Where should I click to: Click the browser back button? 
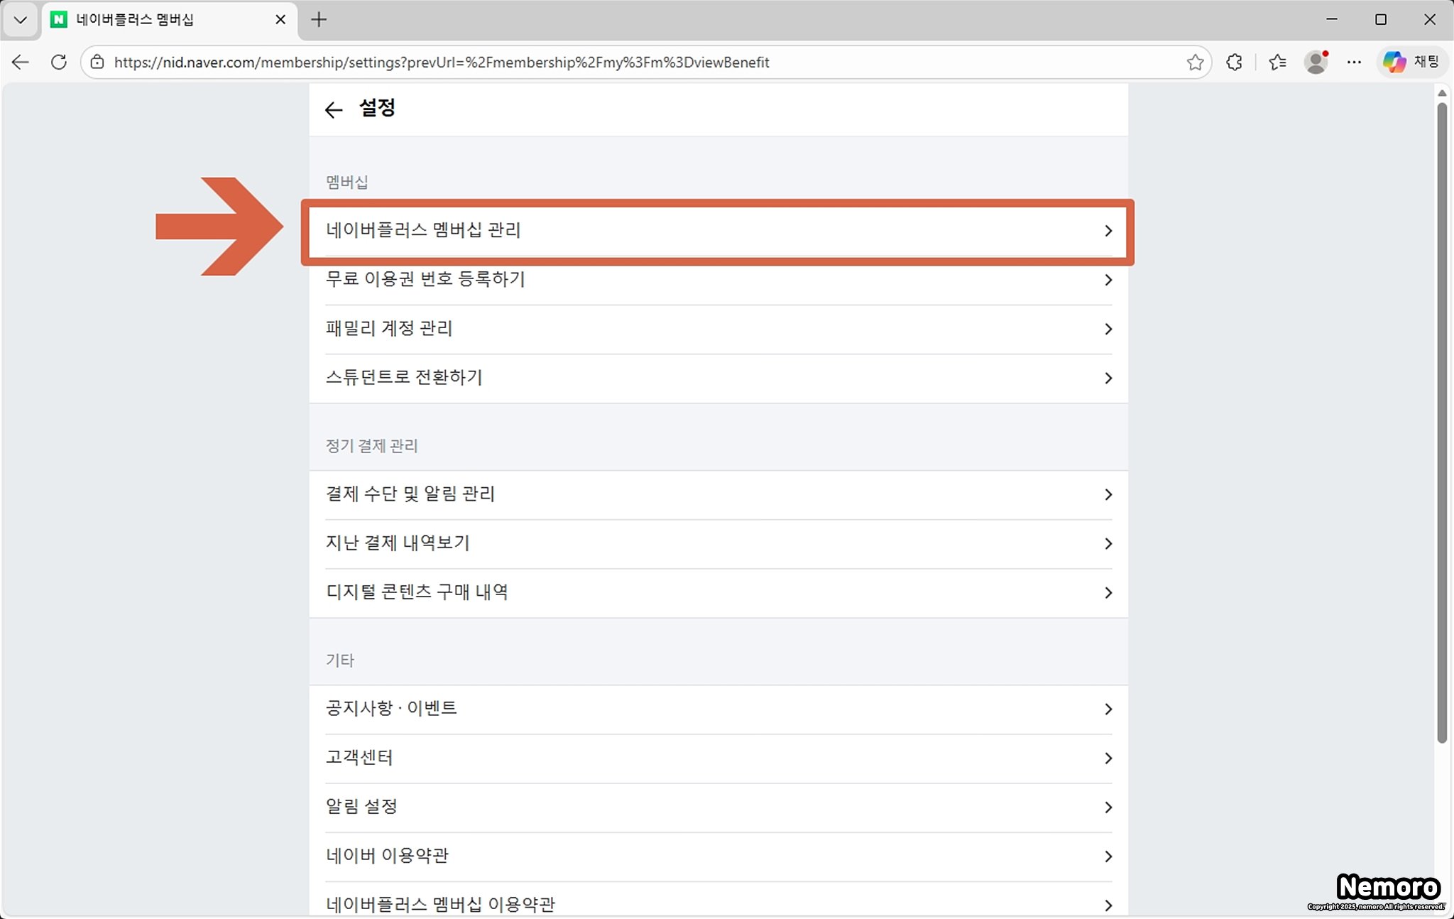click(x=21, y=62)
